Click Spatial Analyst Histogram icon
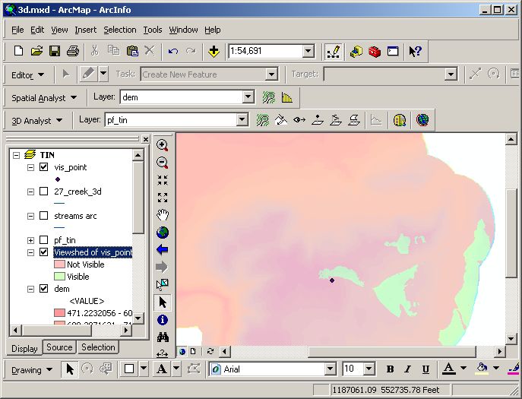 pos(286,97)
